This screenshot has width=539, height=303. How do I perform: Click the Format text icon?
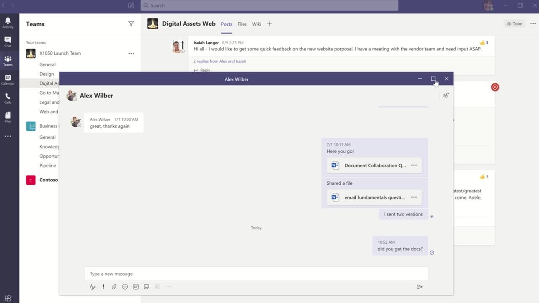93,287
